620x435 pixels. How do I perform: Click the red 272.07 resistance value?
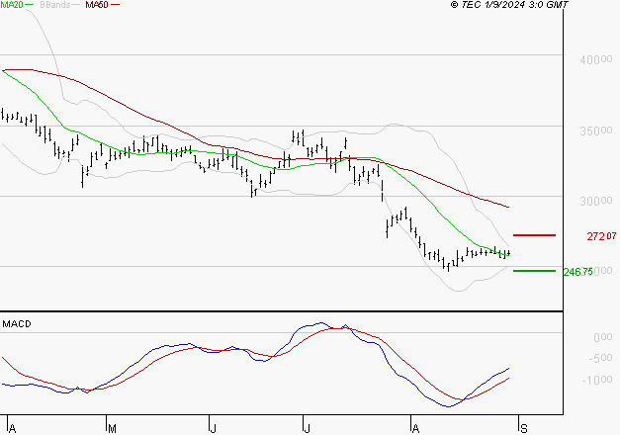click(601, 236)
